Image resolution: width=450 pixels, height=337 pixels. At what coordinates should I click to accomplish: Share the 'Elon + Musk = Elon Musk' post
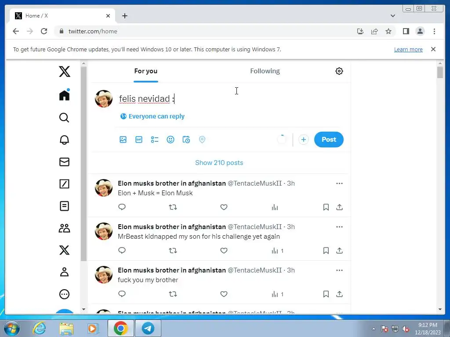coord(340,207)
